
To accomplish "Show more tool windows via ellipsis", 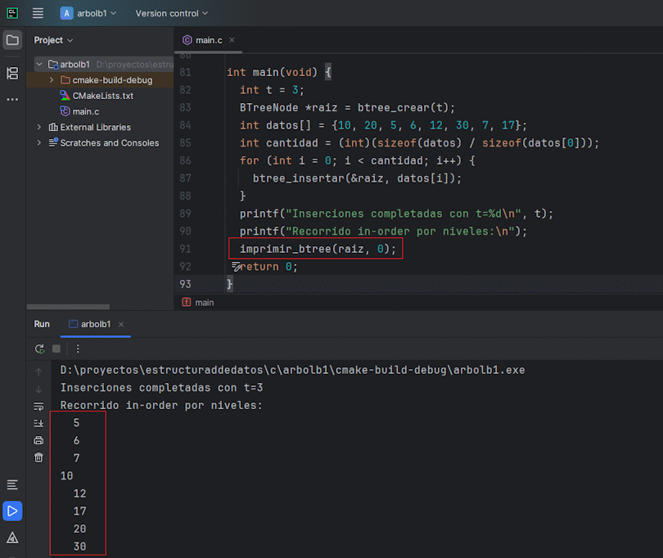I will click(x=12, y=100).
